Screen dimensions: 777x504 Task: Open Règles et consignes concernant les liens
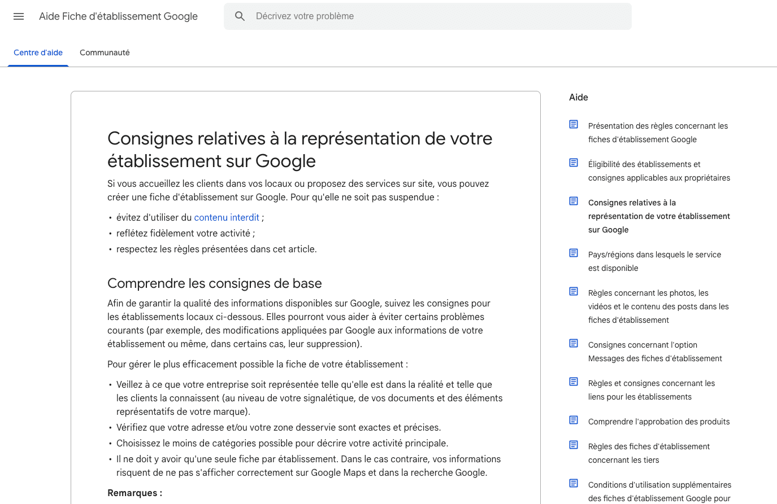click(651, 390)
